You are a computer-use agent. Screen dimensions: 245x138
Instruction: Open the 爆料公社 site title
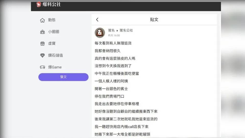click(x=52, y=4)
